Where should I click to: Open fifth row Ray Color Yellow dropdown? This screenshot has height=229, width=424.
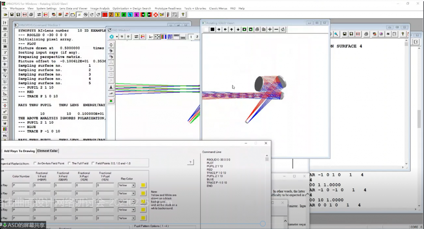pos(133,218)
